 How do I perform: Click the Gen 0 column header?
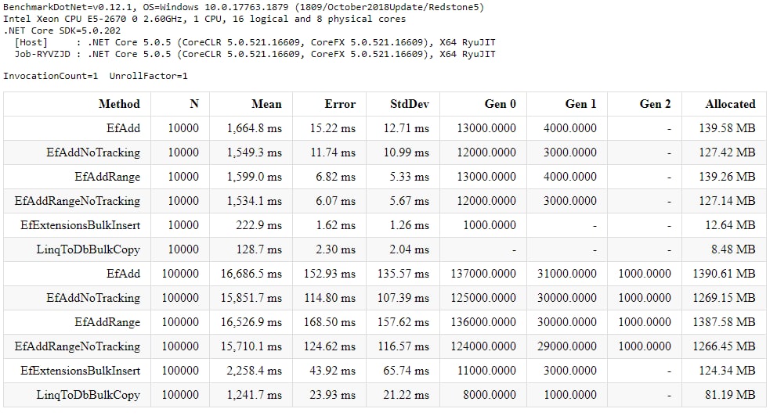pyautogui.click(x=500, y=104)
